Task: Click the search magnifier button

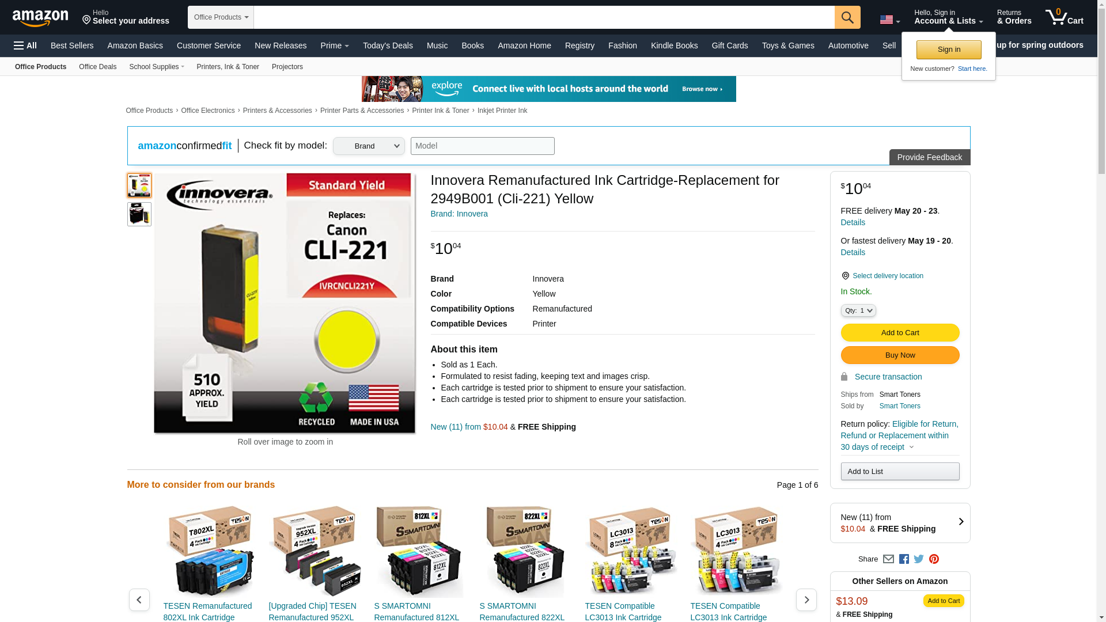Action: [x=847, y=17]
